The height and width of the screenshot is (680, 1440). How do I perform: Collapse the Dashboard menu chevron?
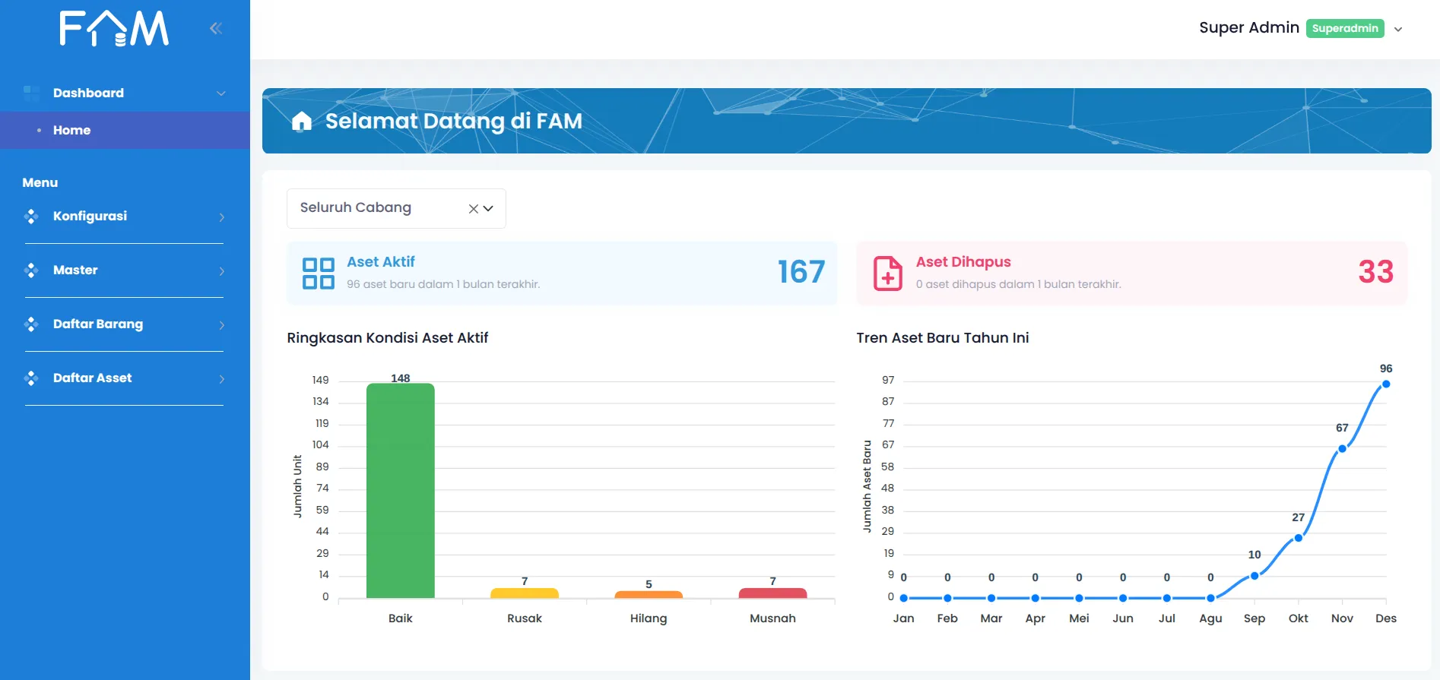221,93
